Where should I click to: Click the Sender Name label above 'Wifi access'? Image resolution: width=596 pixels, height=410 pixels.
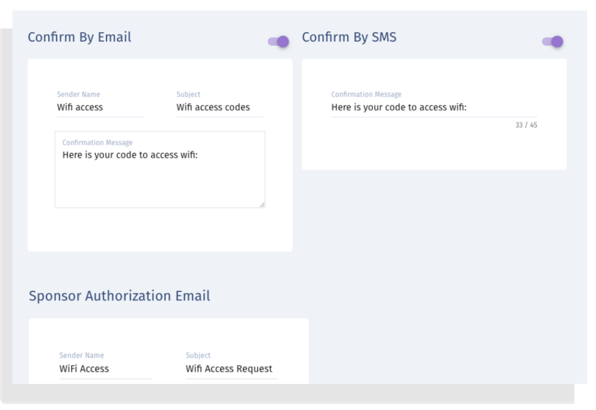pyautogui.click(x=78, y=94)
